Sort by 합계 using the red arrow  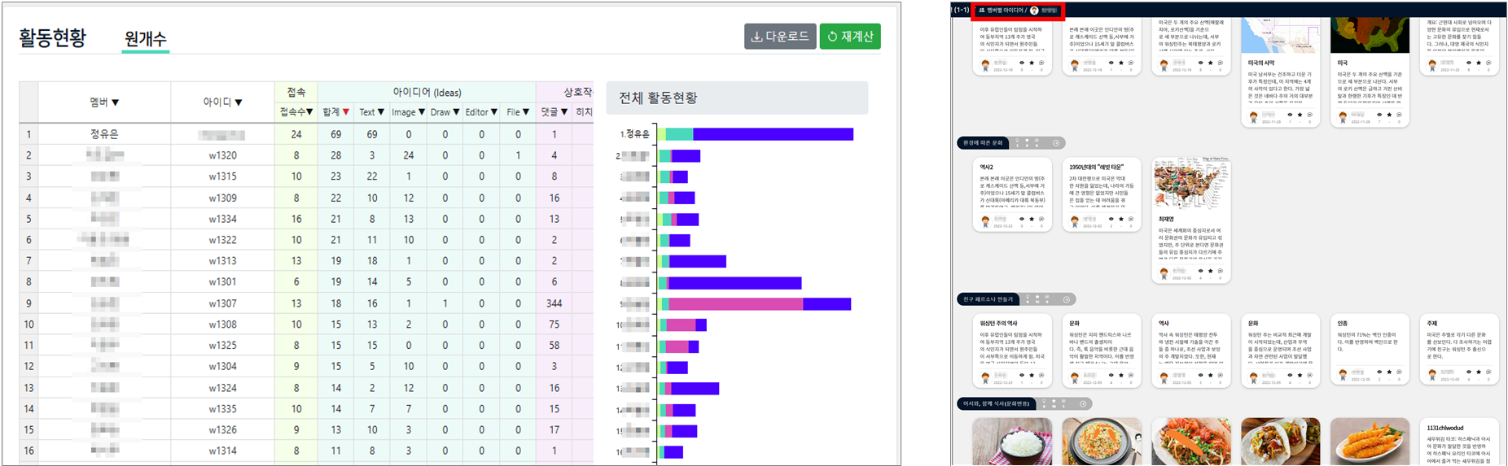tap(346, 112)
